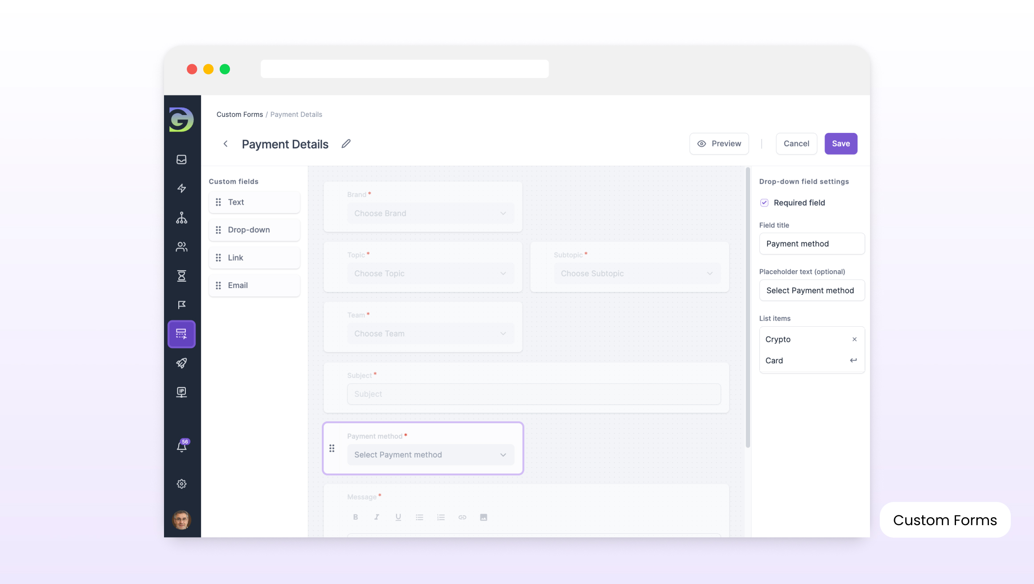Open the flag sidebar icon
This screenshot has width=1034, height=584.
(x=181, y=305)
